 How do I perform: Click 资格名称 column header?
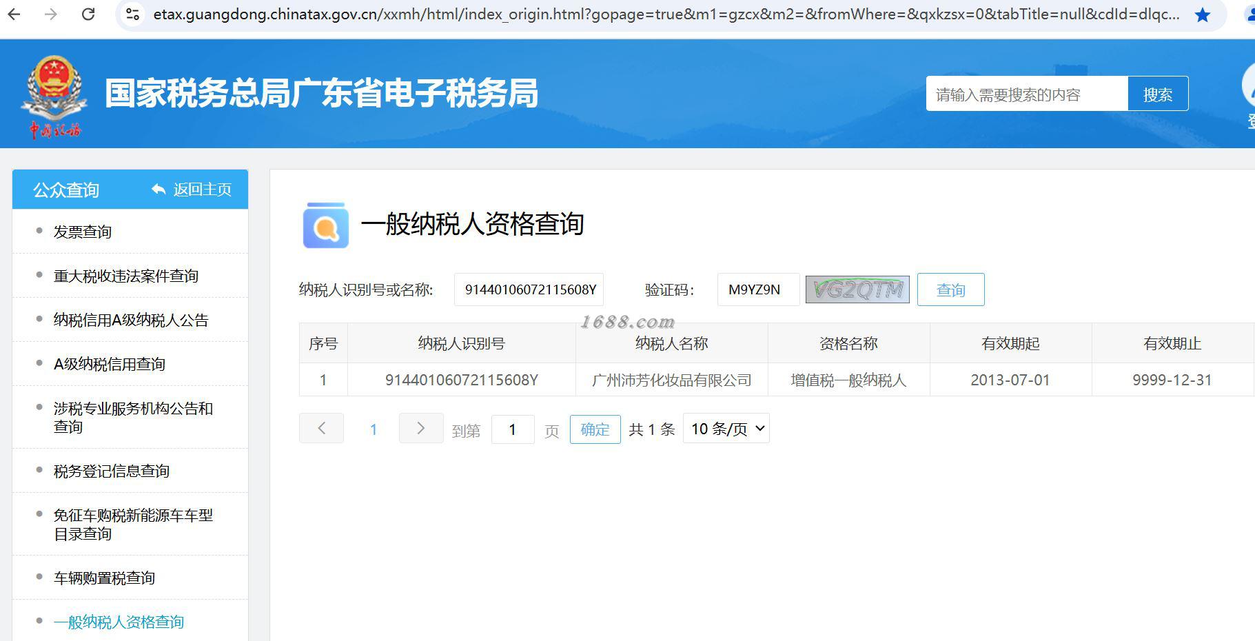[x=848, y=343]
